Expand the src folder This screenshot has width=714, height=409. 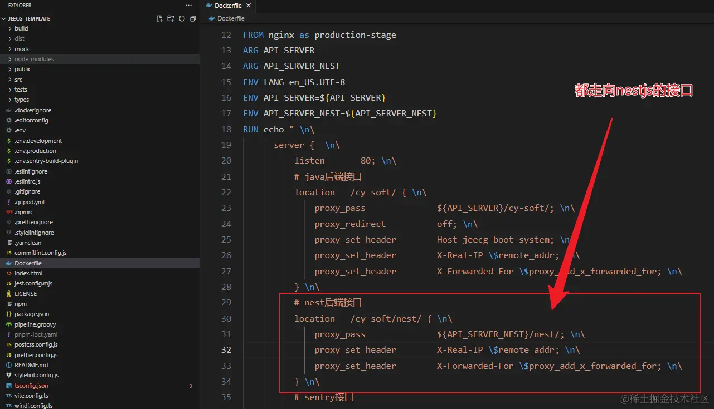tap(100, 80)
